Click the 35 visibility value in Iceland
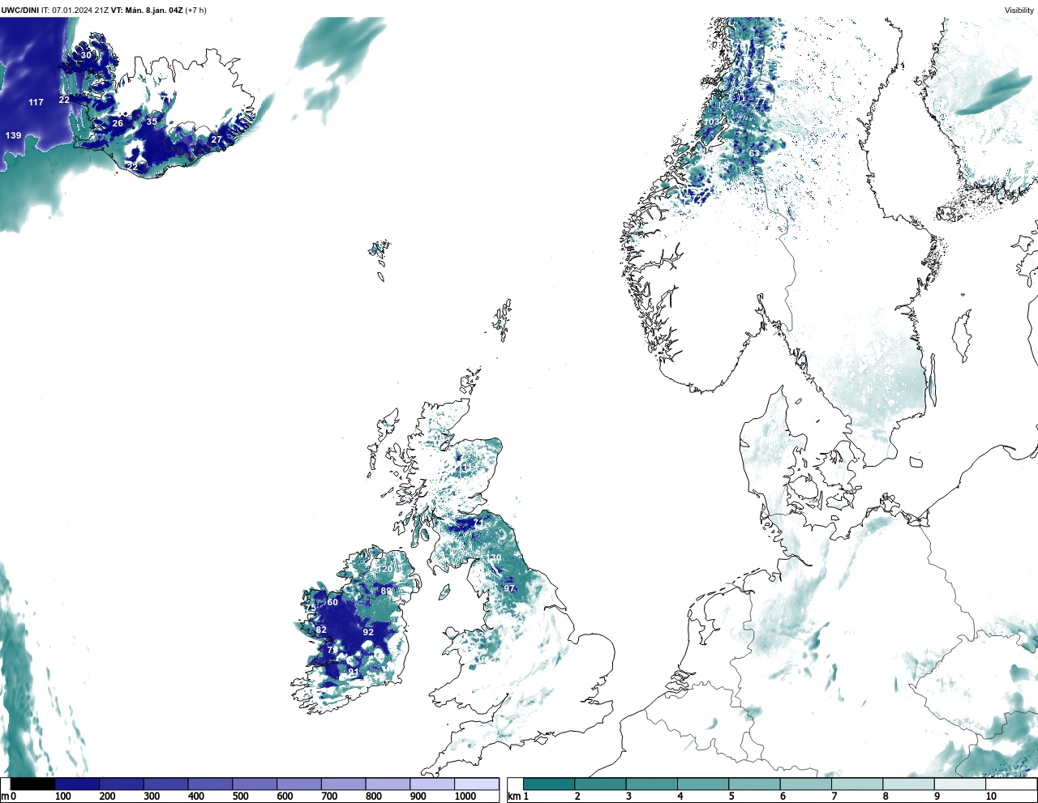Image resolution: width=1038 pixels, height=803 pixels. pyautogui.click(x=152, y=122)
